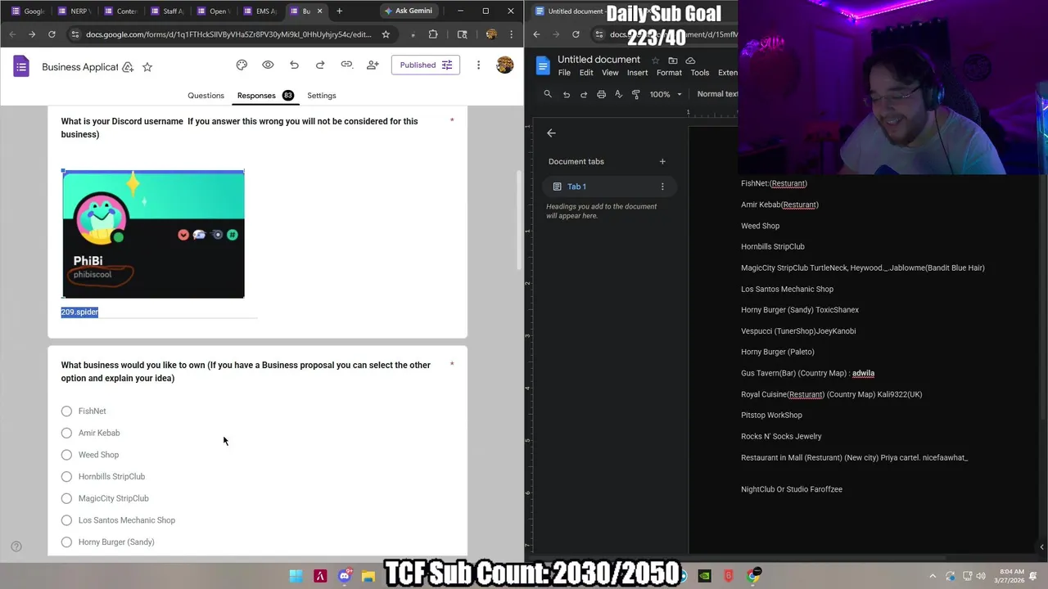Image resolution: width=1048 pixels, height=589 pixels.
Task: Reload the Google Forms page
Action: click(52, 34)
